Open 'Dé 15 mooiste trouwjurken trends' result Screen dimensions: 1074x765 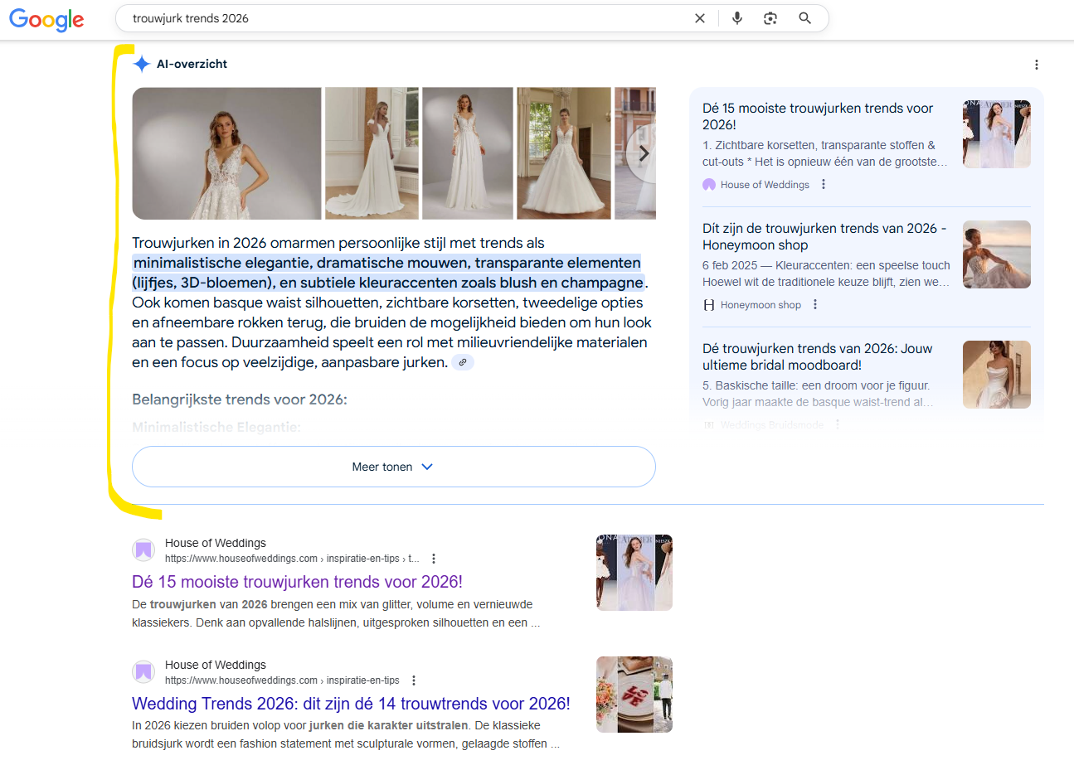coord(297,582)
